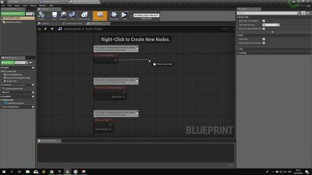Toggle the highlighted Class Defaults toolbar button
The height and width of the screenshot is (175, 312).
[x=99, y=16]
